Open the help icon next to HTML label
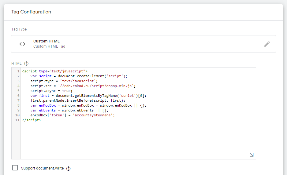 coord(26,64)
